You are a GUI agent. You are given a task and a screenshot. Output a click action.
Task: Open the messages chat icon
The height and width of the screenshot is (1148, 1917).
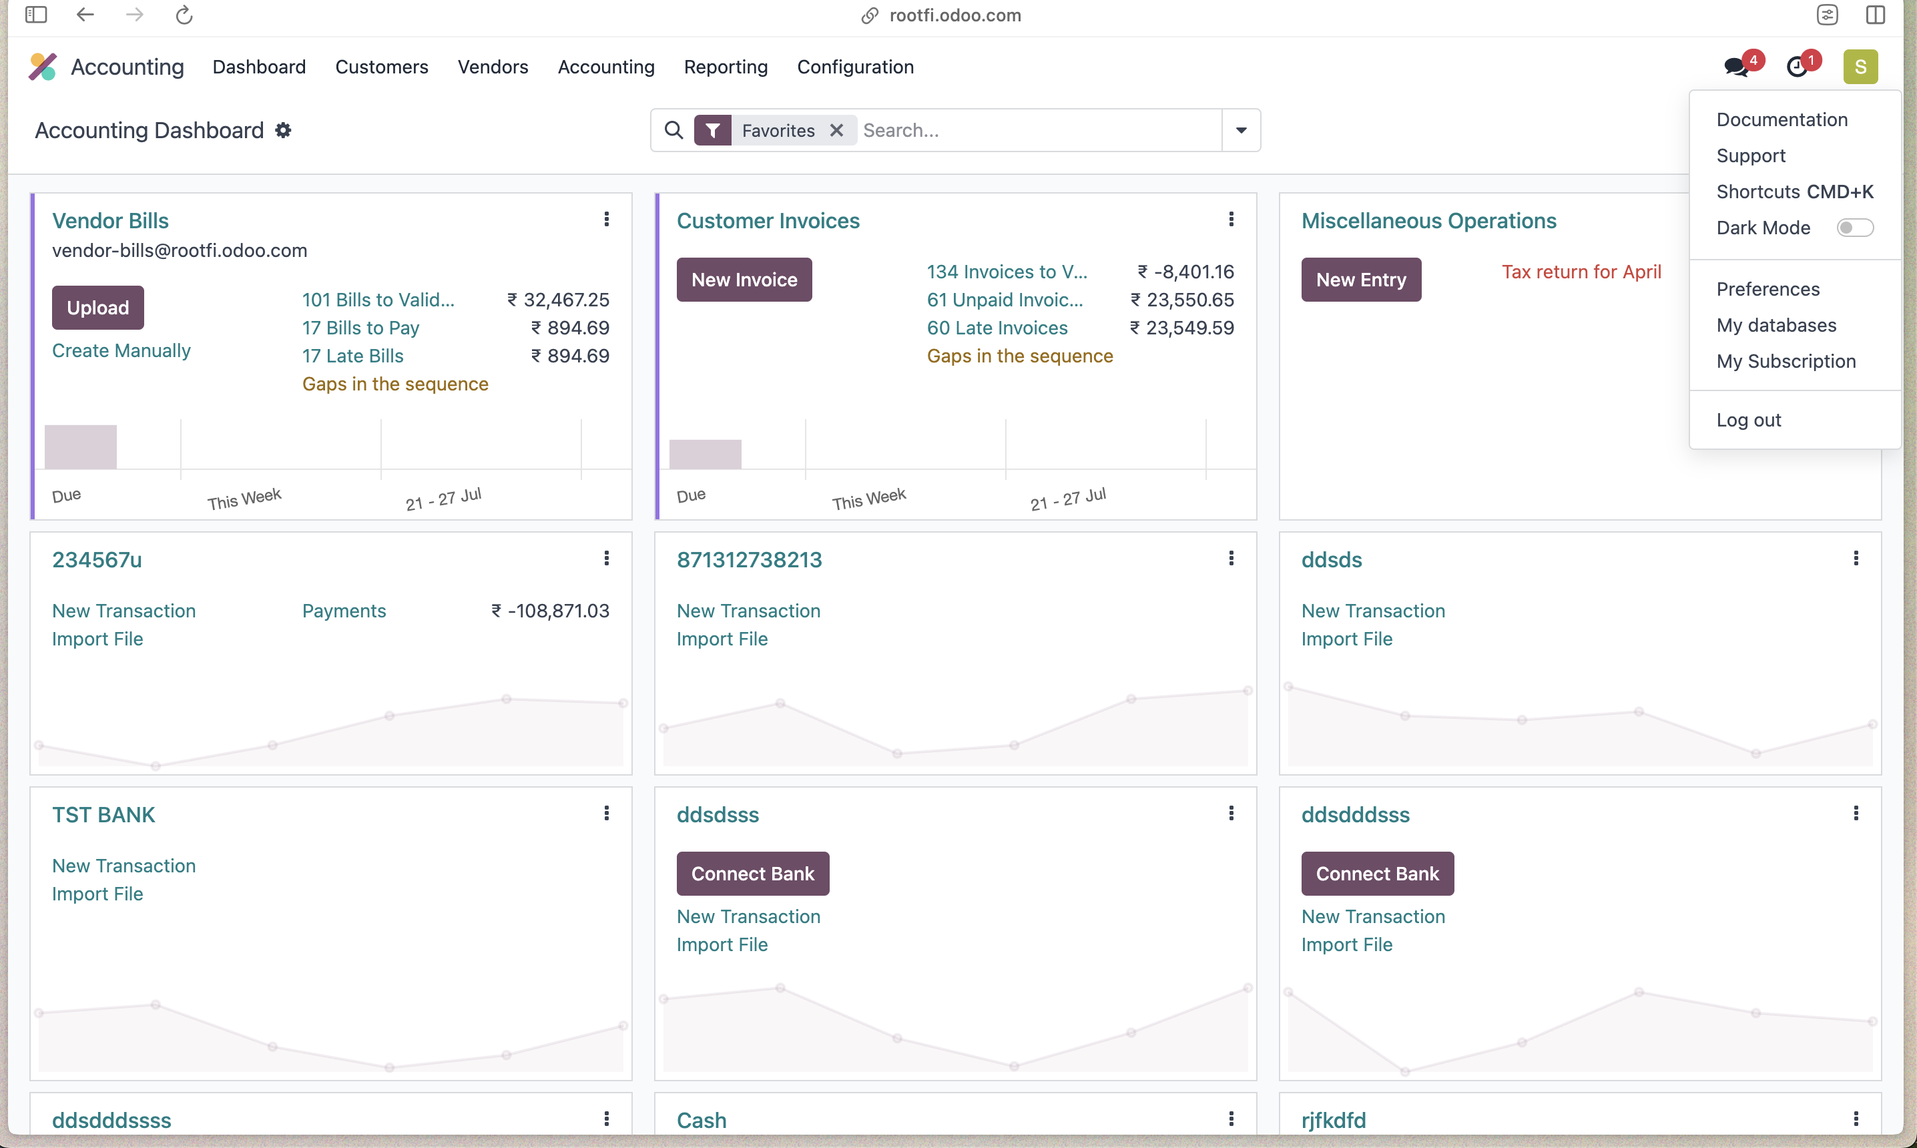(1736, 67)
